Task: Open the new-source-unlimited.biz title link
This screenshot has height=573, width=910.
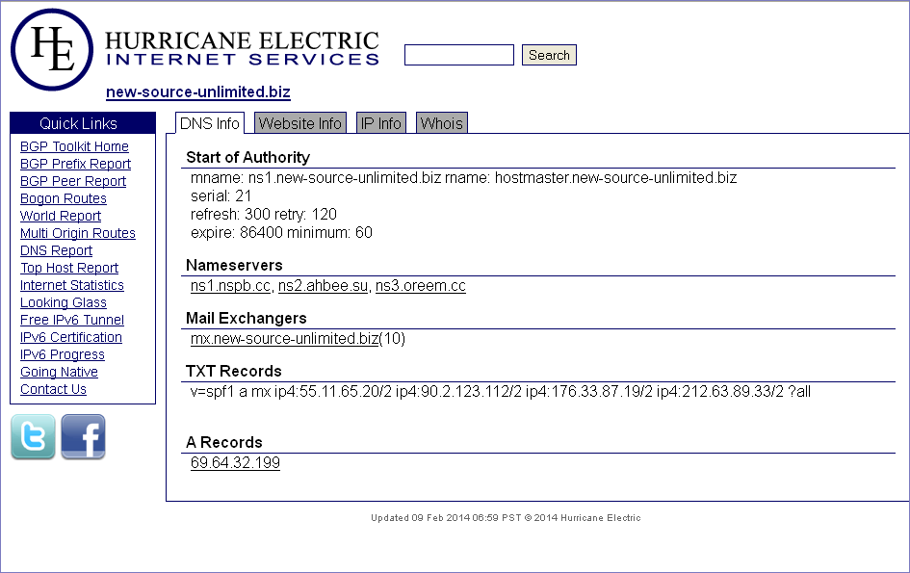Action: click(198, 92)
